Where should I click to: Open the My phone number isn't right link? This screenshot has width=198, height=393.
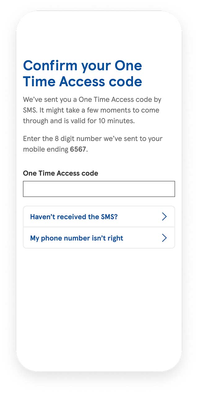76,238
